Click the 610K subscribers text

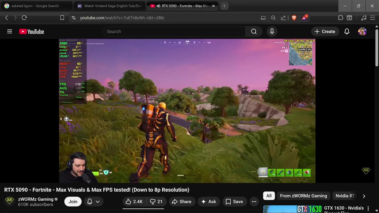pyautogui.click(x=36, y=204)
